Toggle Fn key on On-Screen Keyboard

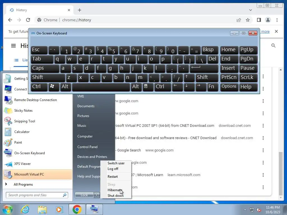coord(213,87)
